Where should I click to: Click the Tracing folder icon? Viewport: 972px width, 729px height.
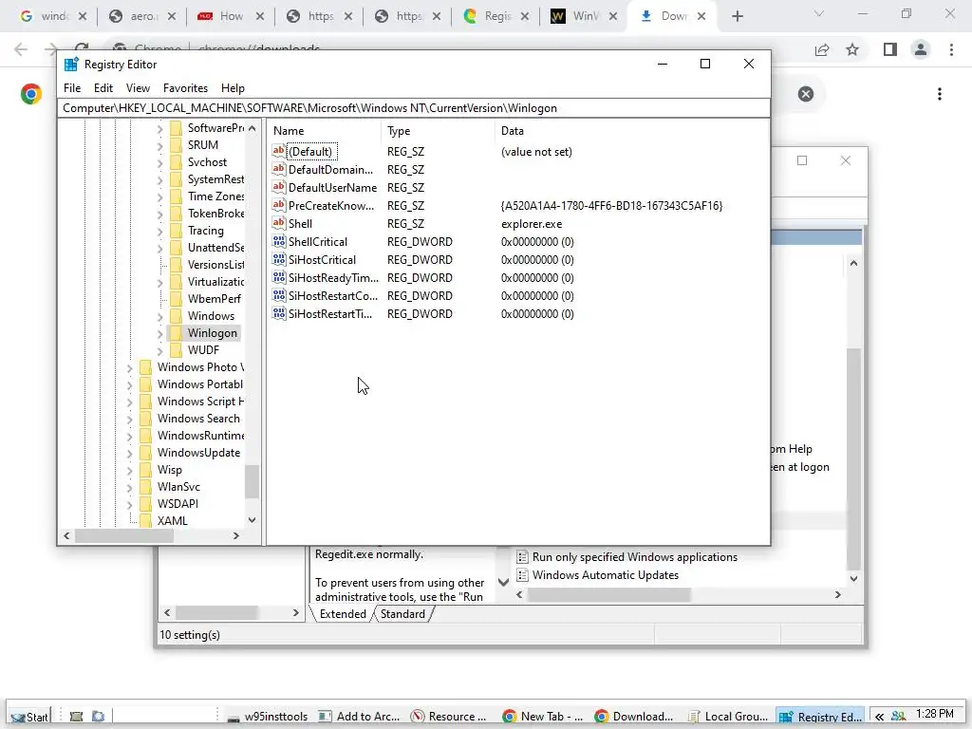(176, 231)
